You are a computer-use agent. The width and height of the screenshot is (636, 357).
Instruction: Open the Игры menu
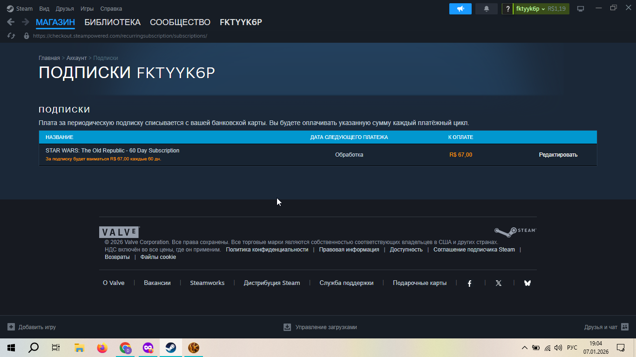(x=87, y=9)
